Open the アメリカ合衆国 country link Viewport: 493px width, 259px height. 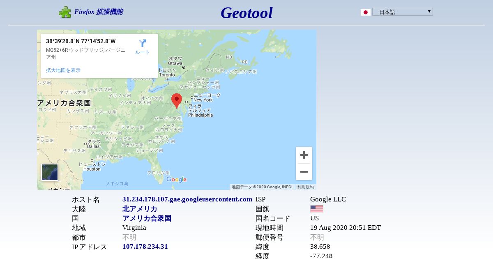(147, 218)
